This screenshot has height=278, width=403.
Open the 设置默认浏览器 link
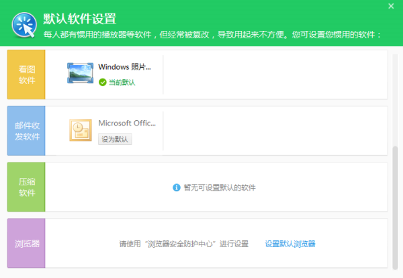(290, 244)
